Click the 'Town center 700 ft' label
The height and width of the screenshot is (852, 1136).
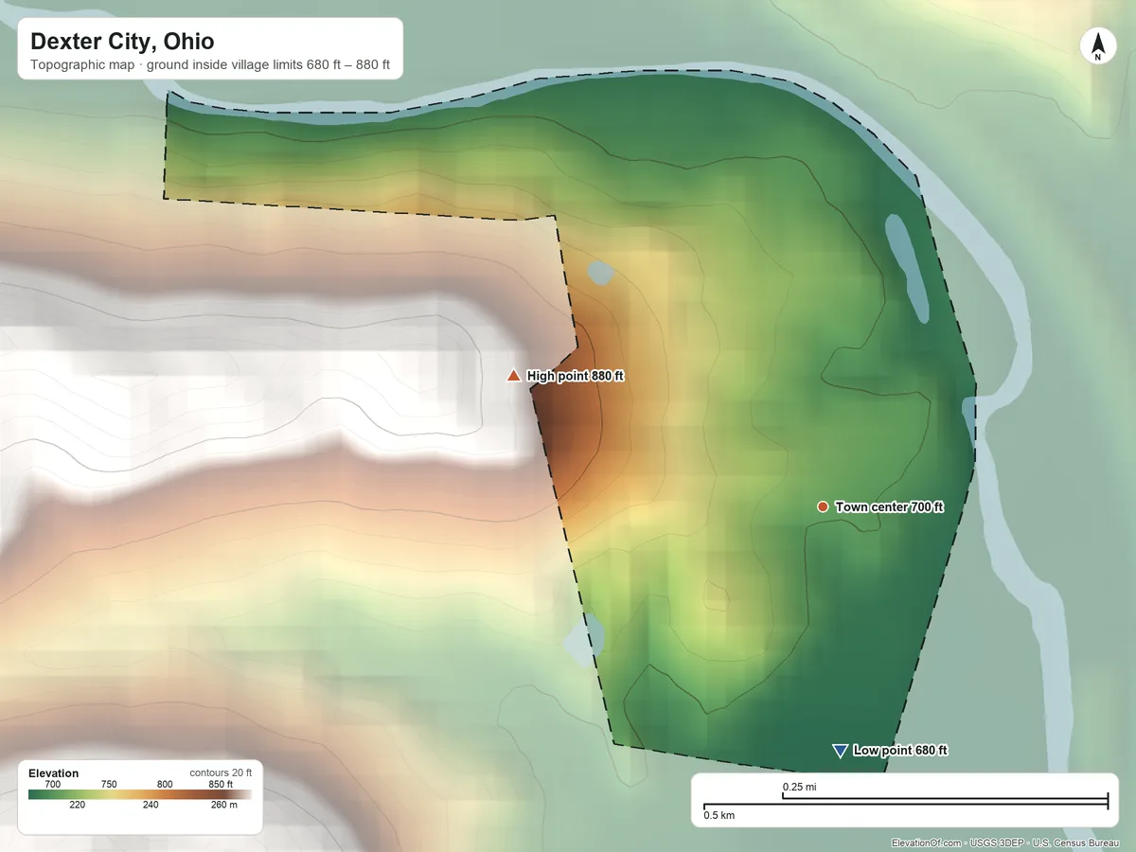(x=890, y=507)
